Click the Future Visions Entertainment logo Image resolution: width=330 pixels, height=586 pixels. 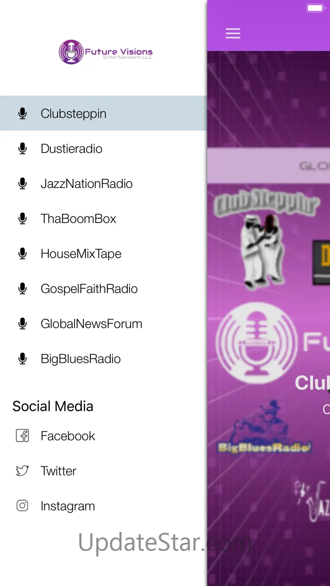pyautogui.click(x=106, y=52)
